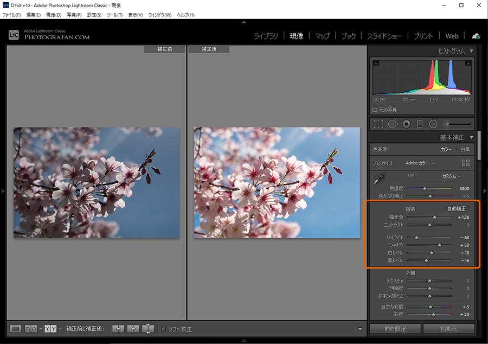
Task: Show the bottom filmstrip panel arrow
Action: pos(243,340)
